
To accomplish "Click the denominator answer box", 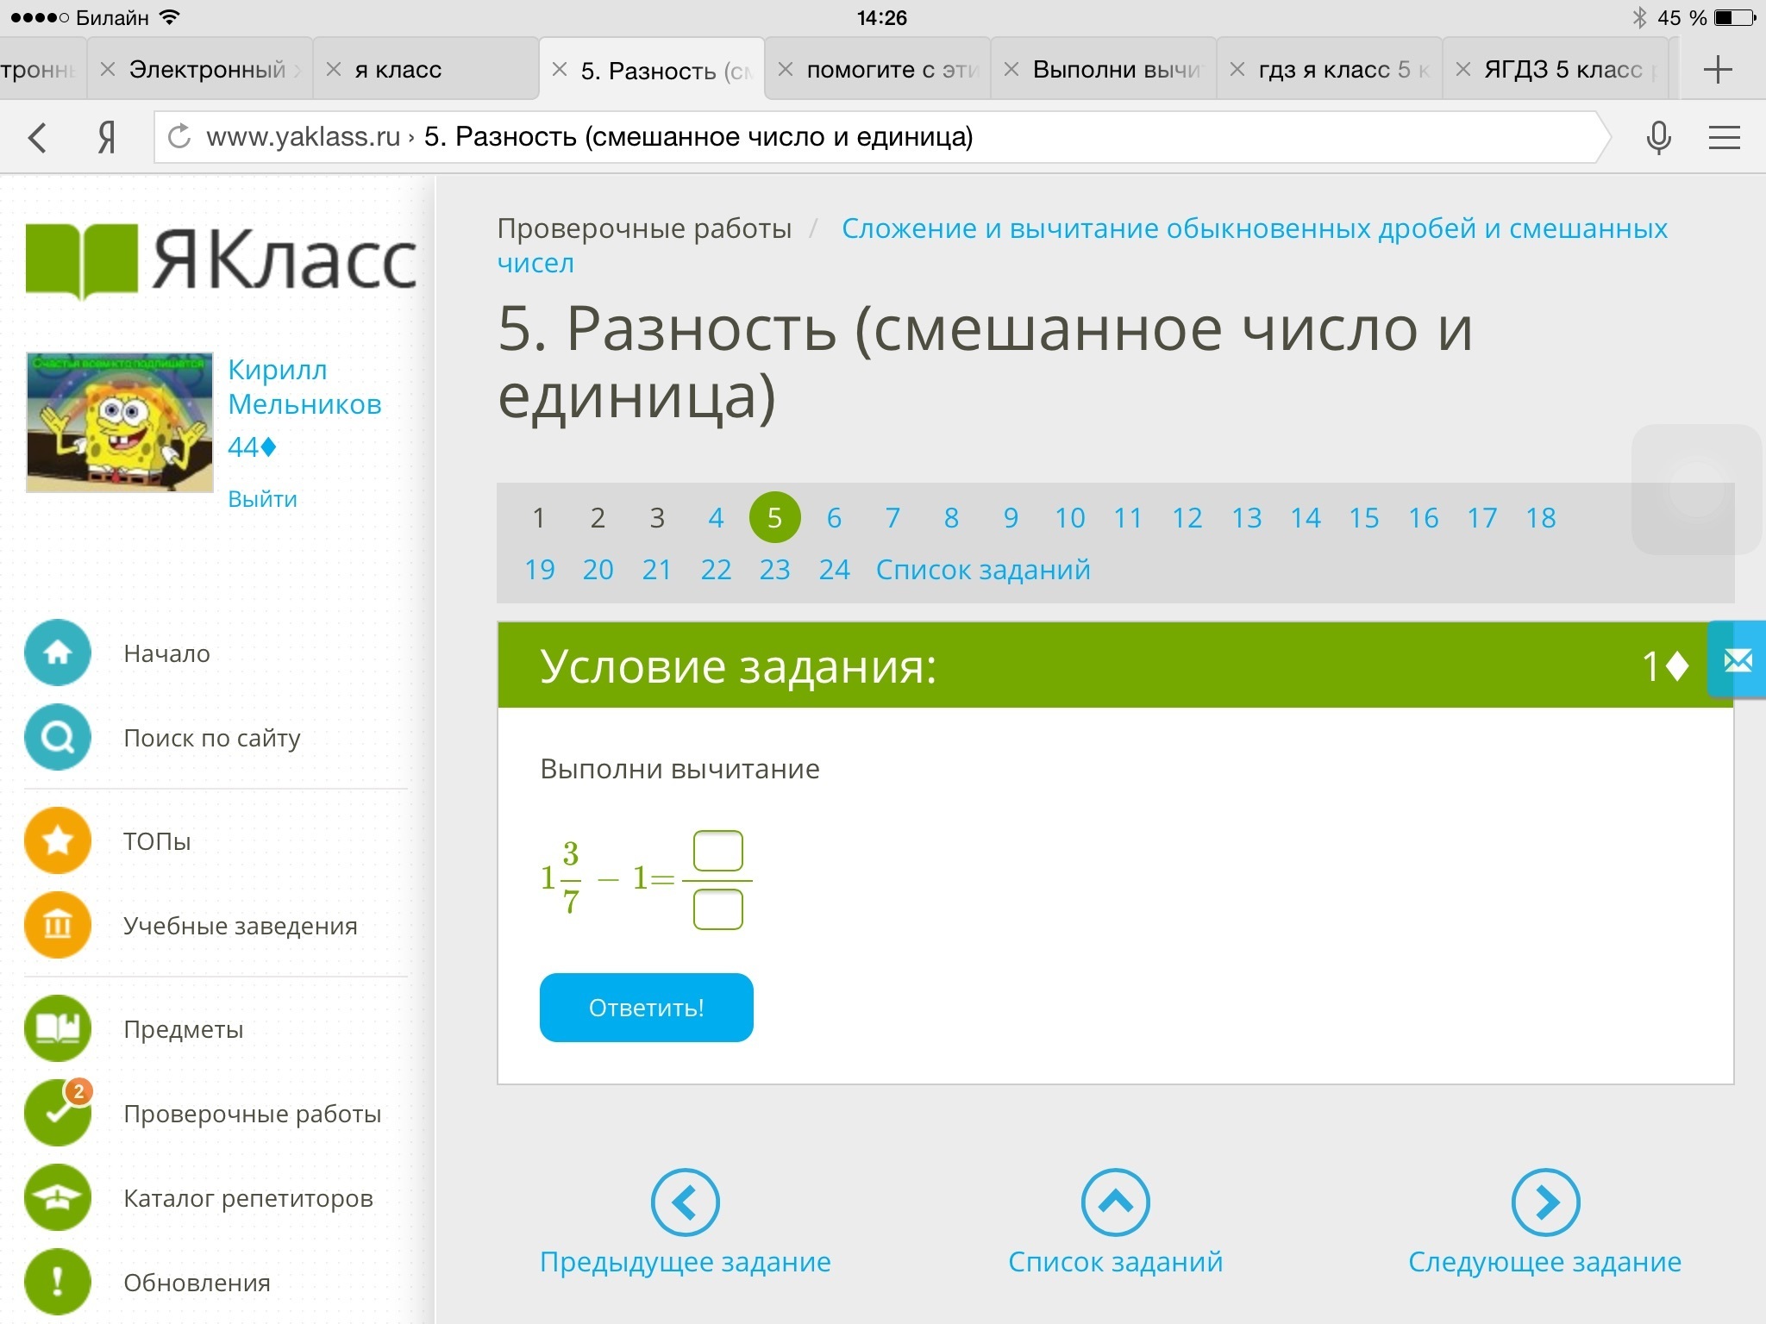I will coord(717,910).
